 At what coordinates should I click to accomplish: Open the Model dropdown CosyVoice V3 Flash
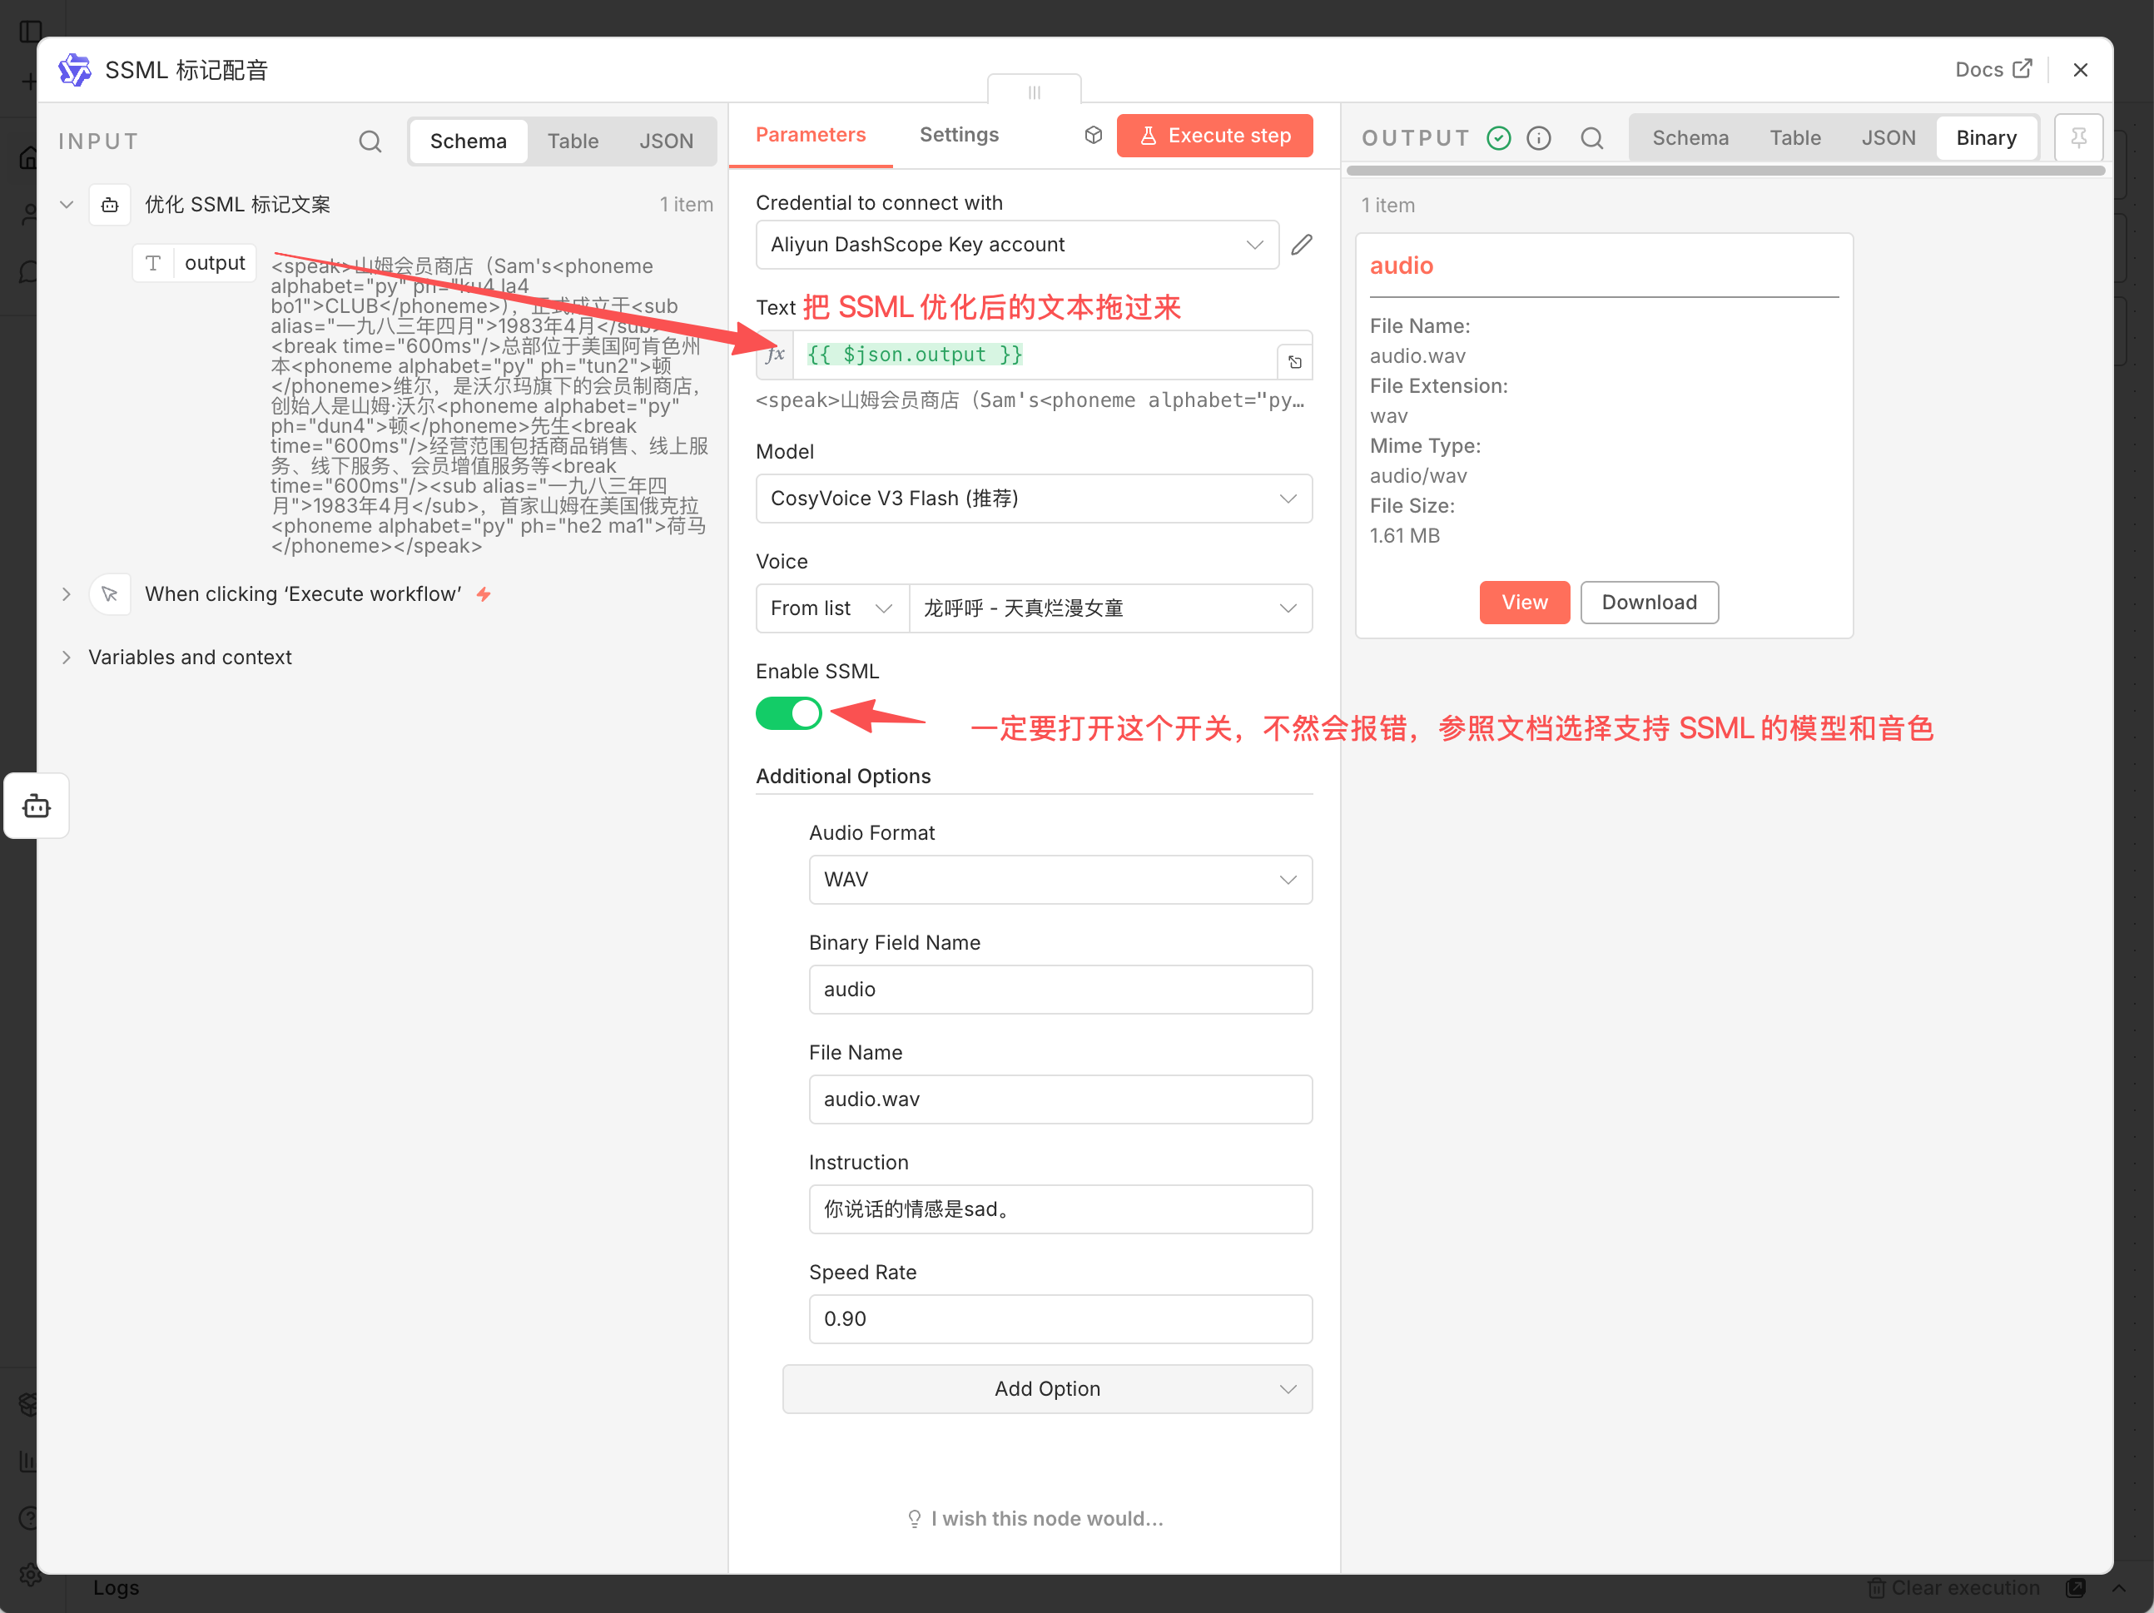[1033, 499]
